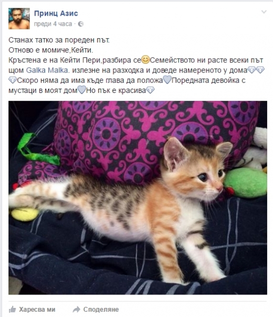Image resolution: width=273 pixels, height=317 pixels.
Task: Click the globe public privacy icon
Action: tap(81, 24)
